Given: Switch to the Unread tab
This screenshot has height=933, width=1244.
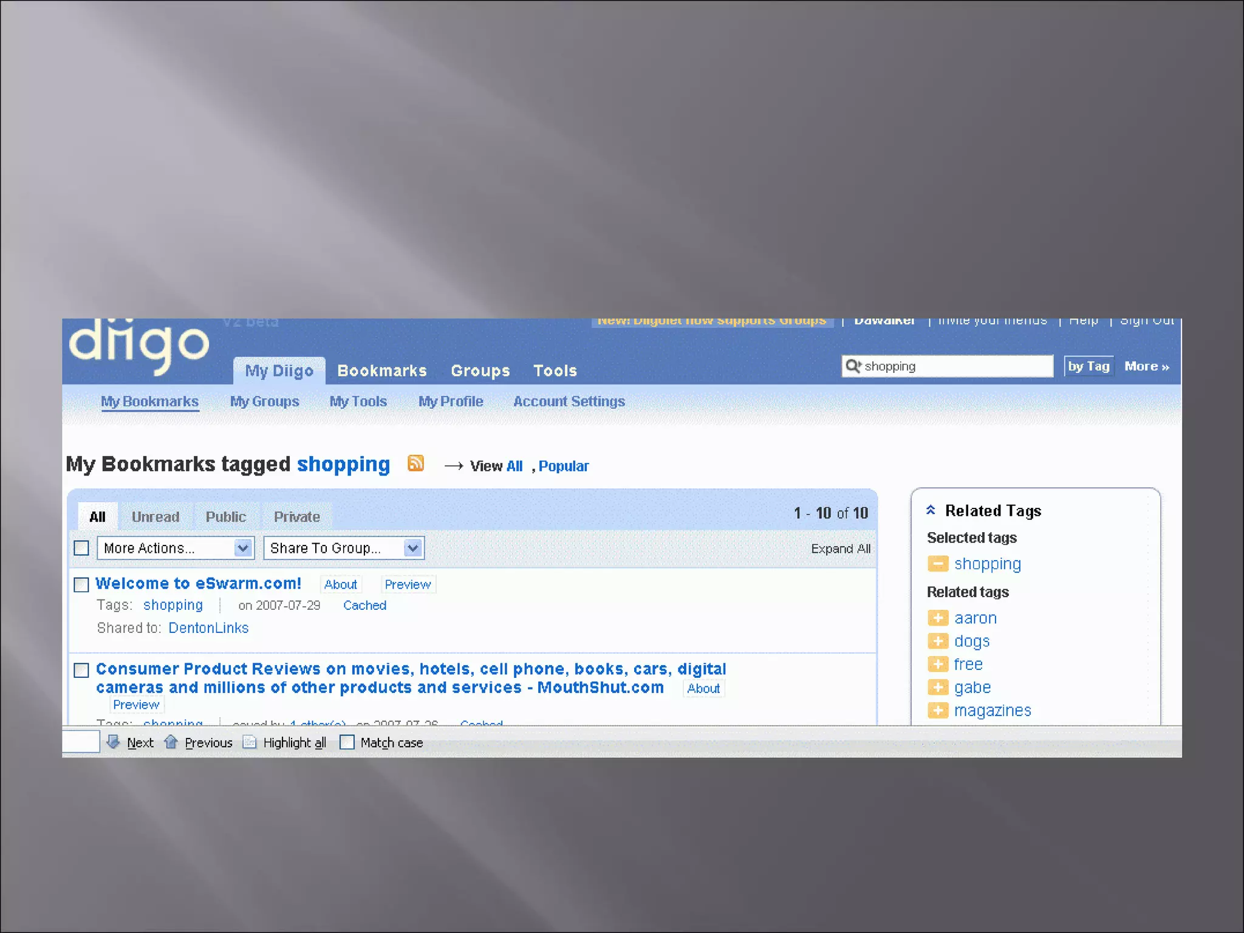Looking at the screenshot, I should coord(155,517).
